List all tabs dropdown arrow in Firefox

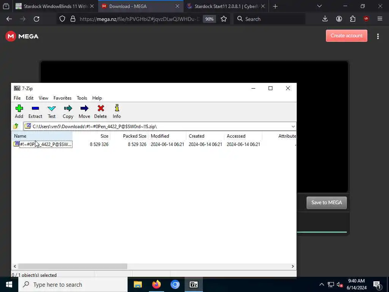319,6
